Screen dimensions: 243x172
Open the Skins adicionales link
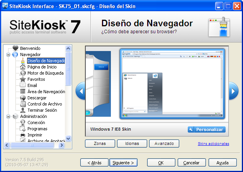coord(213,143)
